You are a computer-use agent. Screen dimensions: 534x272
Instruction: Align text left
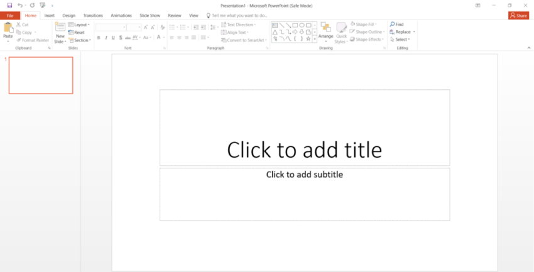pyautogui.click(x=172, y=38)
